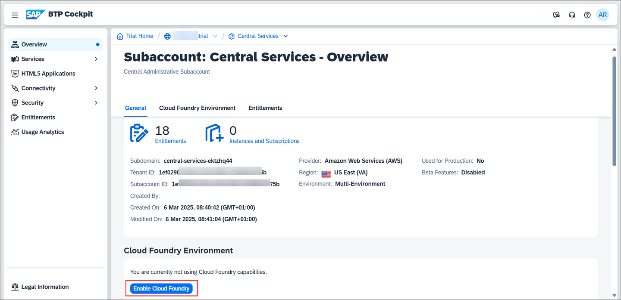This screenshot has width=621, height=300.
Task: Switch to Cloud Foundry Environment tab
Action: click(197, 108)
